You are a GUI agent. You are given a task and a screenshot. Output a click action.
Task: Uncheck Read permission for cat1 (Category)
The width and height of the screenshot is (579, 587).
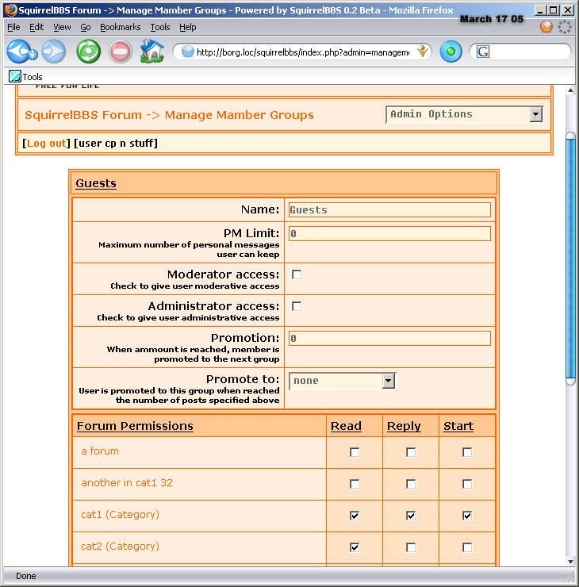(x=355, y=516)
